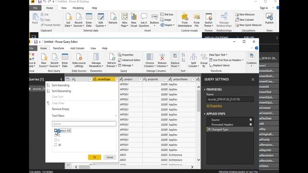The width and height of the screenshot is (308, 173).
Task: Click the filter values Search field
Action: 84,124
